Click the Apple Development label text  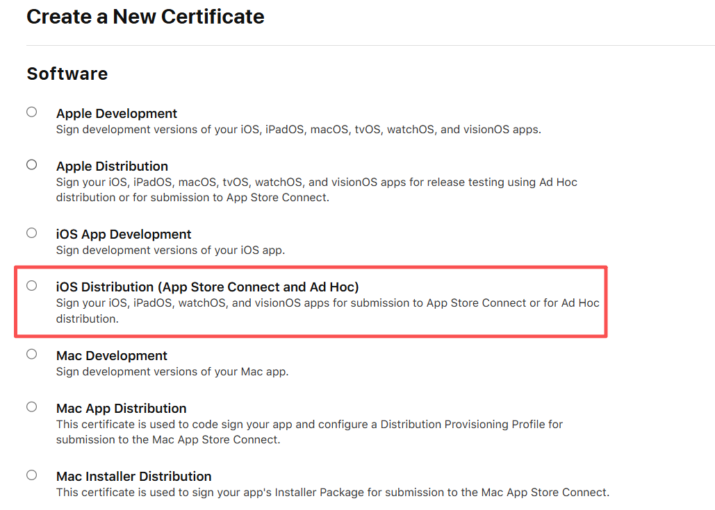(117, 113)
